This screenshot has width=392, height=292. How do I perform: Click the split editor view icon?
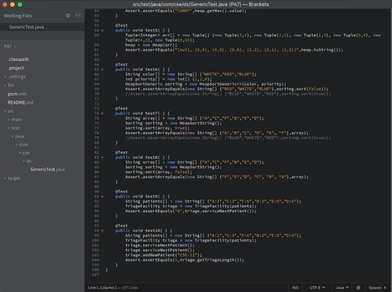pos(78,16)
